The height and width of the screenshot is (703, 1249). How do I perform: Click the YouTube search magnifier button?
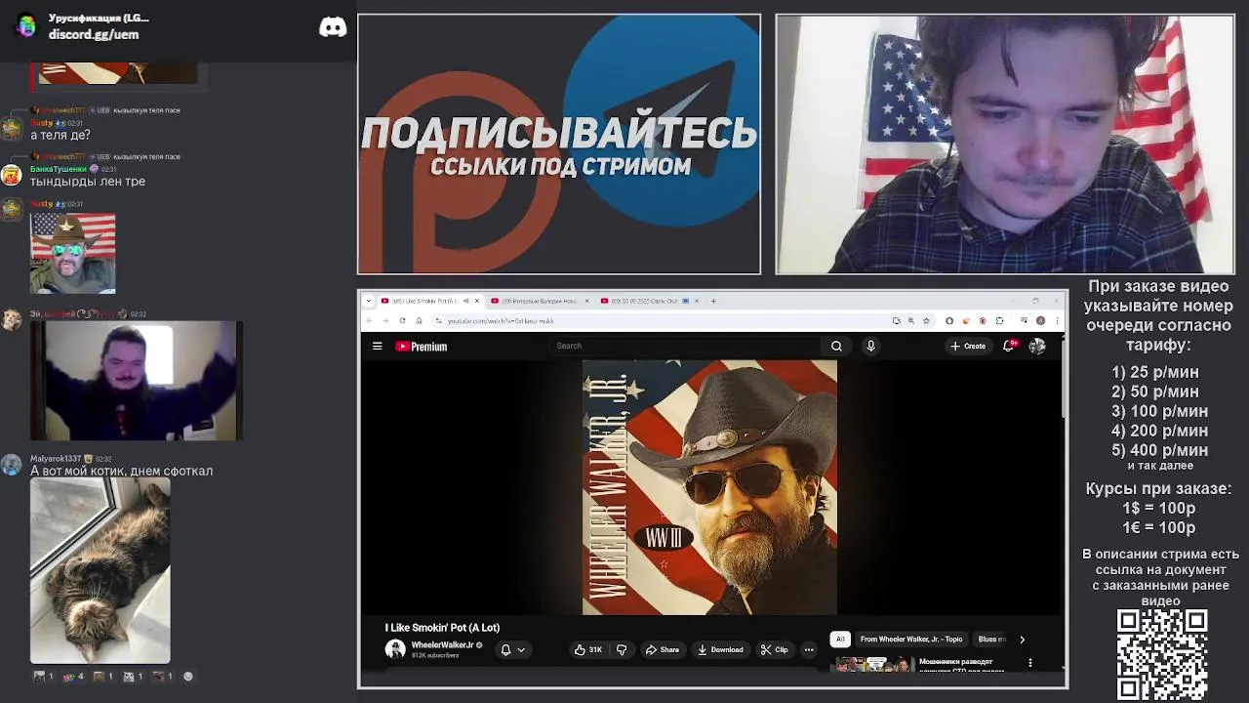point(836,346)
